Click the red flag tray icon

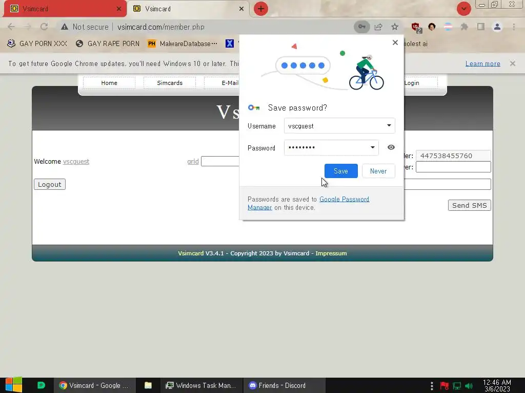click(x=445, y=386)
